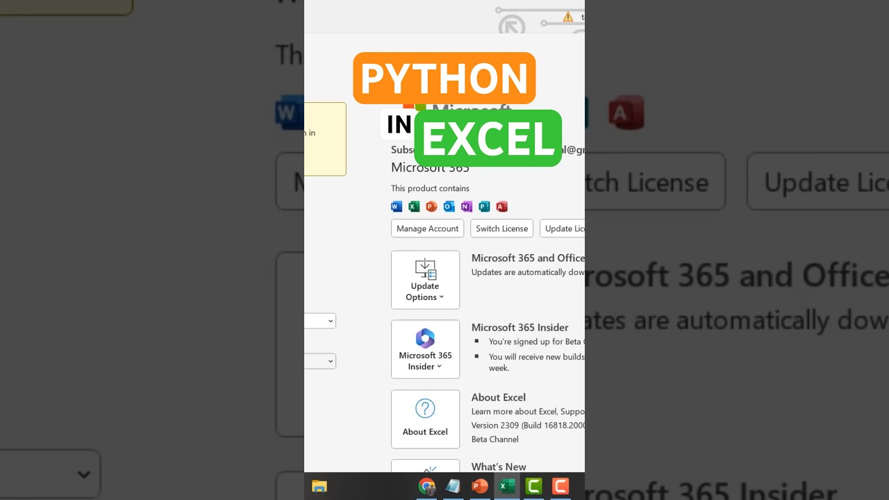Screen dimensions: 889x500
Task: Click the Microsoft 365 Insider heading text
Action: 520,327
